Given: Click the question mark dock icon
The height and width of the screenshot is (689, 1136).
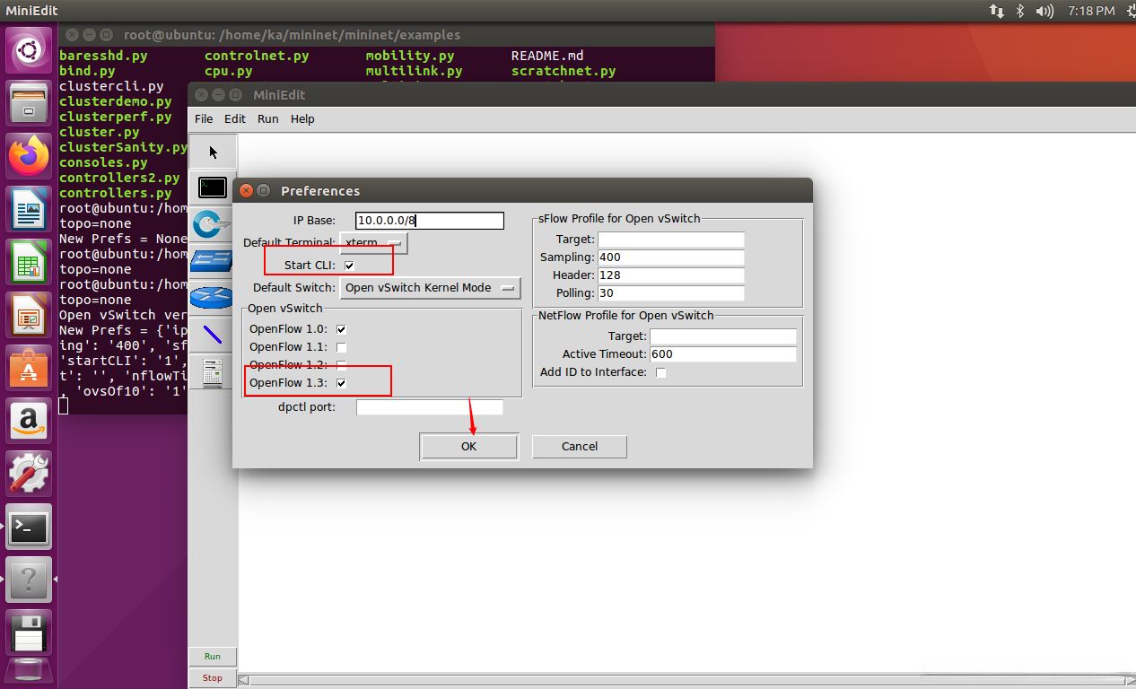Looking at the screenshot, I should coord(30,580).
